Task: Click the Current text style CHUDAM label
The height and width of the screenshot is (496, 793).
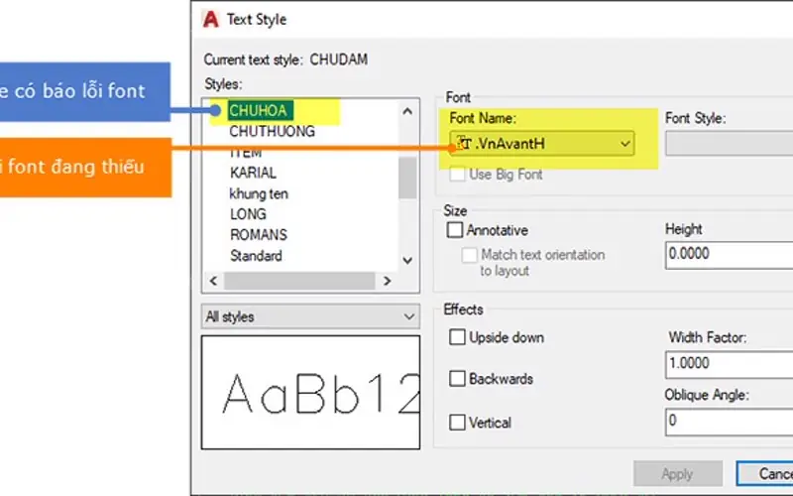Action: (x=285, y=60)
